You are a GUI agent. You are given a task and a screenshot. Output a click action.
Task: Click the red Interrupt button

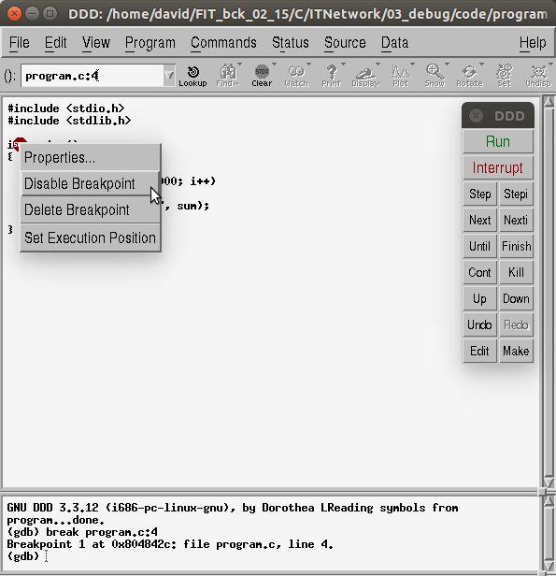pos(498,167)
